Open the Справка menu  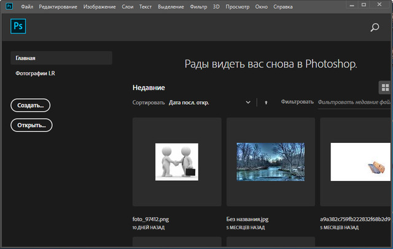[282, 6]
